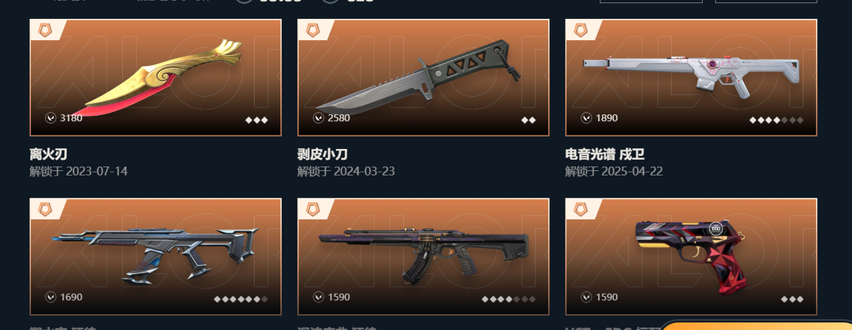Select the purple Vandal rifle priced 1590
The image size is (852, 330).
pos(424,256)
